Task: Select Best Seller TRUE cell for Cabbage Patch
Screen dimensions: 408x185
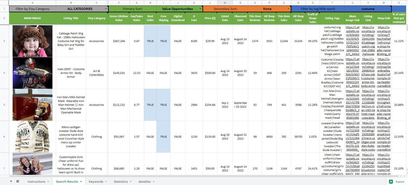Action: pyautogui.click(x=150, y=41)
